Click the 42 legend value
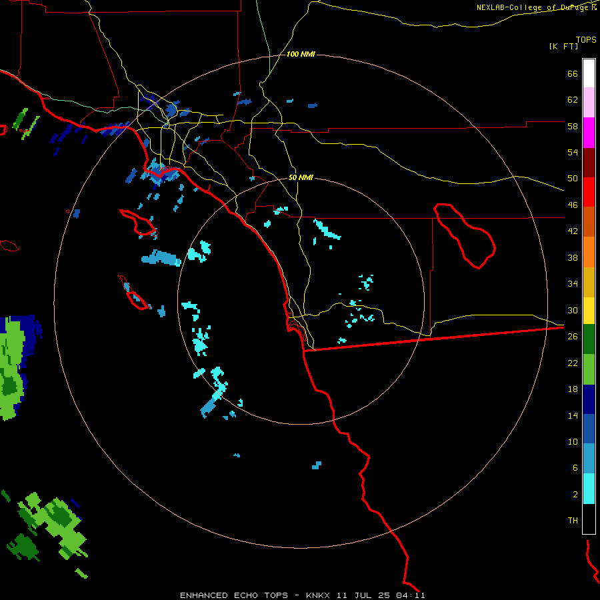 [573, 231]
